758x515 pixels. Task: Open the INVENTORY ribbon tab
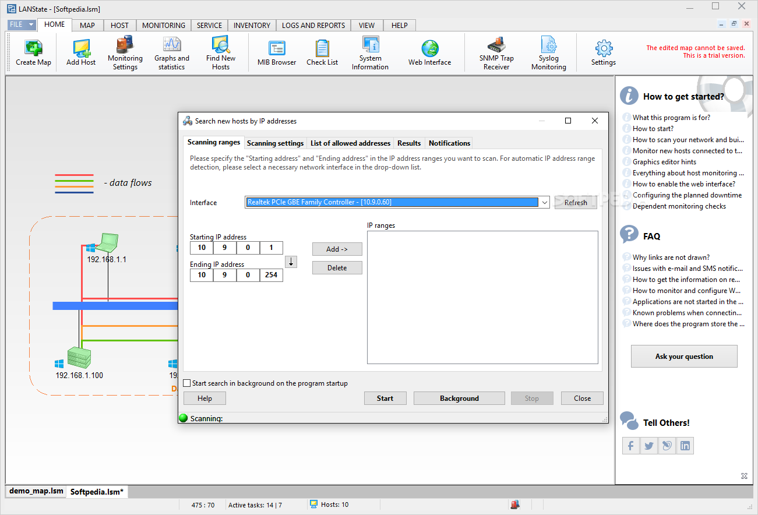pyautogui.click(x=252, y=25)
